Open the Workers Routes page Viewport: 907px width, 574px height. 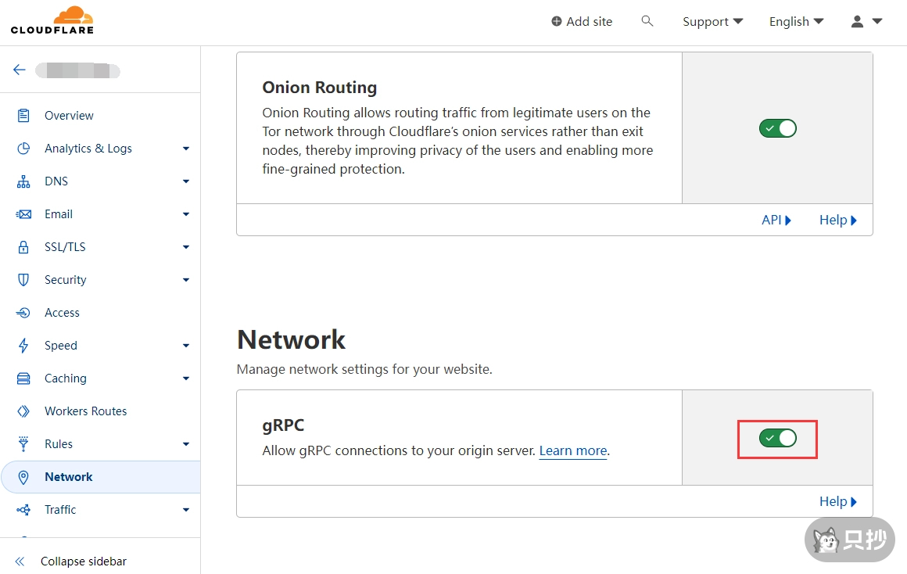(86, 411)
